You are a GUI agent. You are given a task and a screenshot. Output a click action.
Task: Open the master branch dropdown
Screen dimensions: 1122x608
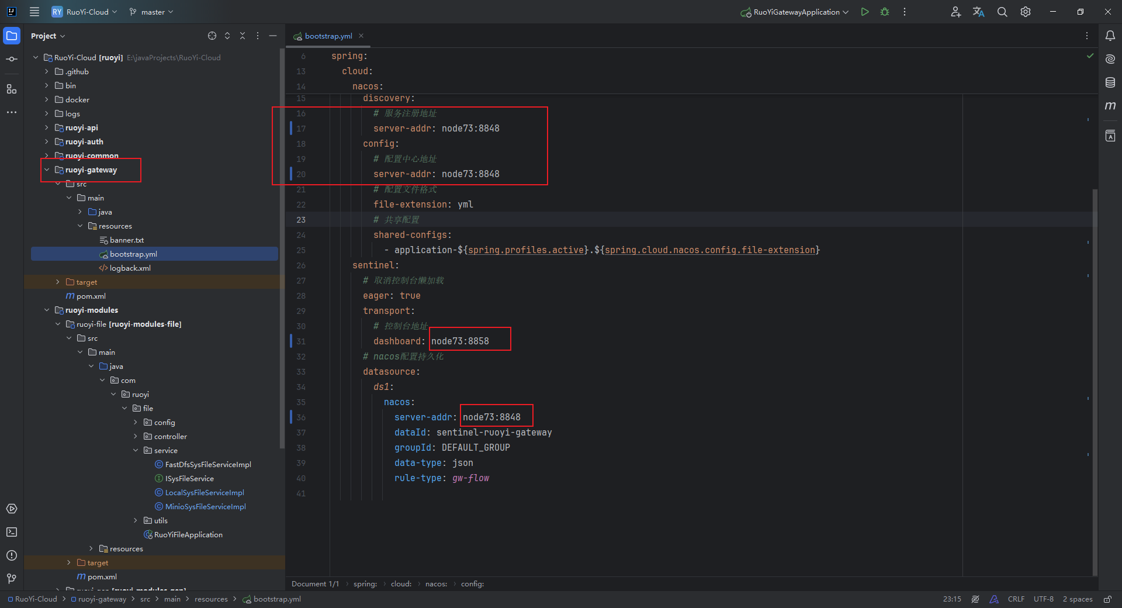(151, 12)
